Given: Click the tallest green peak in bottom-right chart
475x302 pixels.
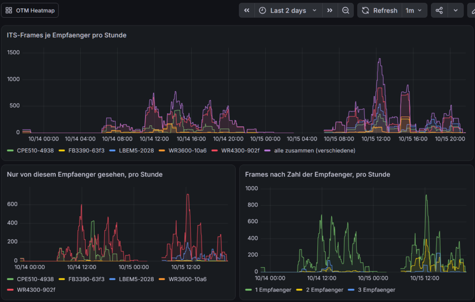Looking at the screenshot, I should 426,196.
